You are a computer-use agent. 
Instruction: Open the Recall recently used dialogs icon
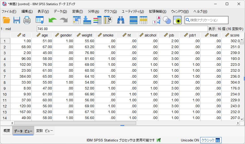pos(40,20)
